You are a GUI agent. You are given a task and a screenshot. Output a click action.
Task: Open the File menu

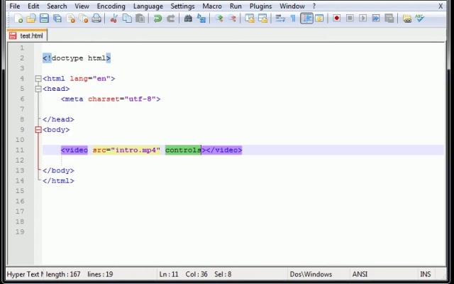point(15,6)
